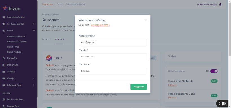
Task: Expand the Informatii Cont submenu chevron
Action: point(34,85)
